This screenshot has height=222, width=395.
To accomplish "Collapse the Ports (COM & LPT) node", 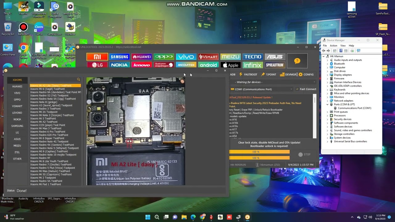I will pyautogui.click(x=328, y=105).
